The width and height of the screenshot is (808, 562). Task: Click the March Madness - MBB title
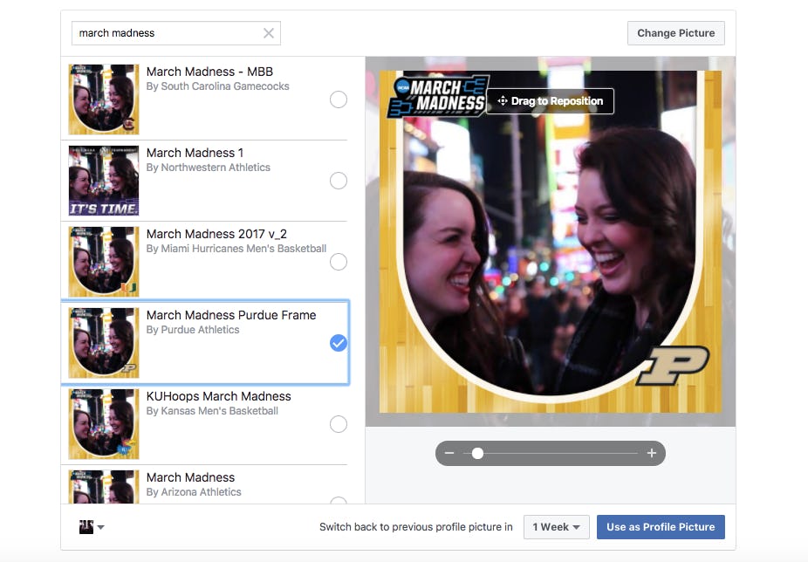tap(209, 72)
